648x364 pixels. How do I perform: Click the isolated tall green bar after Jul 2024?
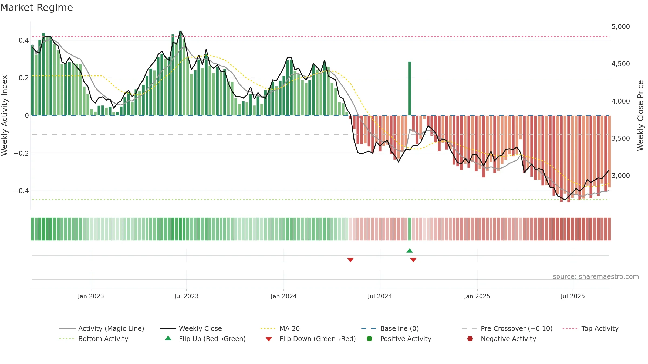tap(410, 88)
